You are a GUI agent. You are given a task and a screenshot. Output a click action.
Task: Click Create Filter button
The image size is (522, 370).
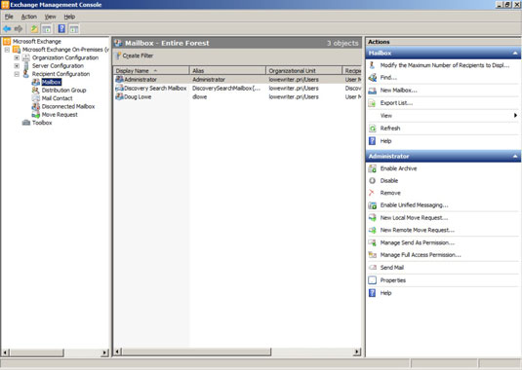click(135, 55)
